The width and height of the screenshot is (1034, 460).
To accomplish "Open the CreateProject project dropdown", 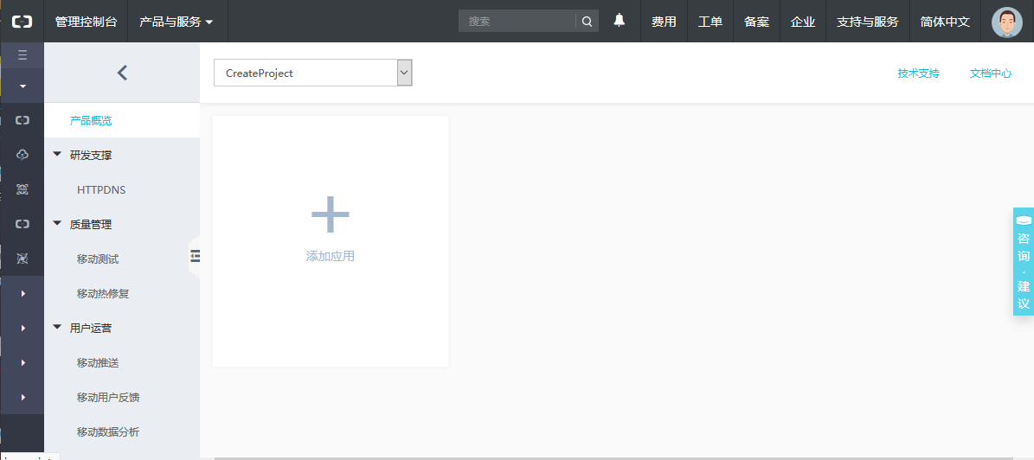I will click(x=313, y=73).
